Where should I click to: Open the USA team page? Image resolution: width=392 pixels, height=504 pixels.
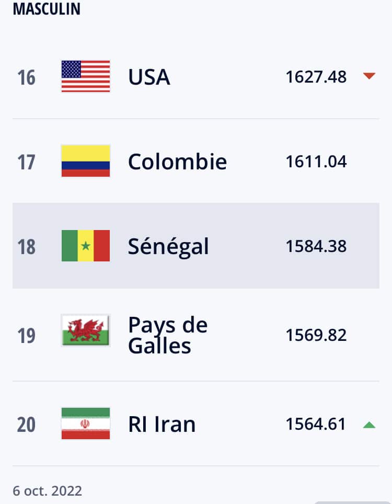pos(148,76)
